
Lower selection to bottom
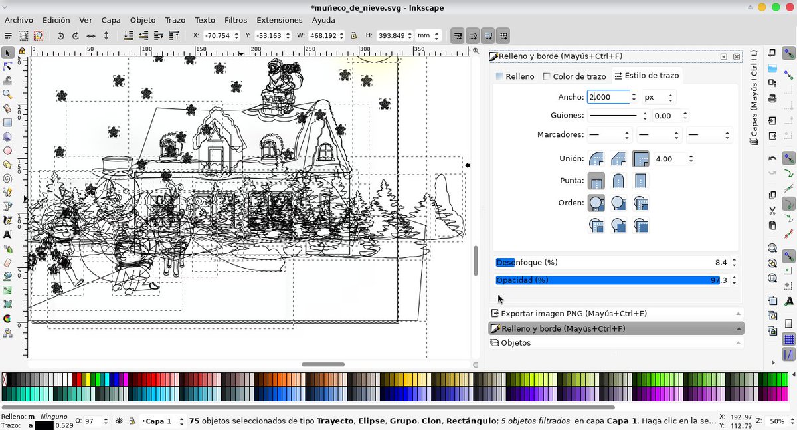tap(128, 35)
